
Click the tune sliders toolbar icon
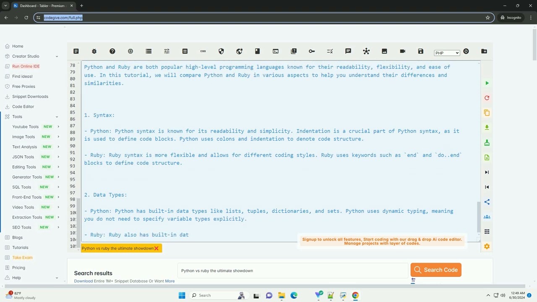(x=167, y=51)
